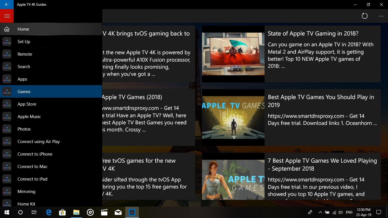This screenshot has width=388, height=218.
Task: Open File Explorer from the taskbar
Action: (76, 212)
